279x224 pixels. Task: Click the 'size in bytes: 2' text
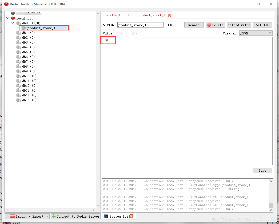tap(130, 33)
